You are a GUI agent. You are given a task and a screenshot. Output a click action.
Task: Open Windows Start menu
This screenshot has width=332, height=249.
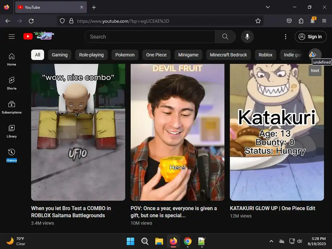pos(130,241)
